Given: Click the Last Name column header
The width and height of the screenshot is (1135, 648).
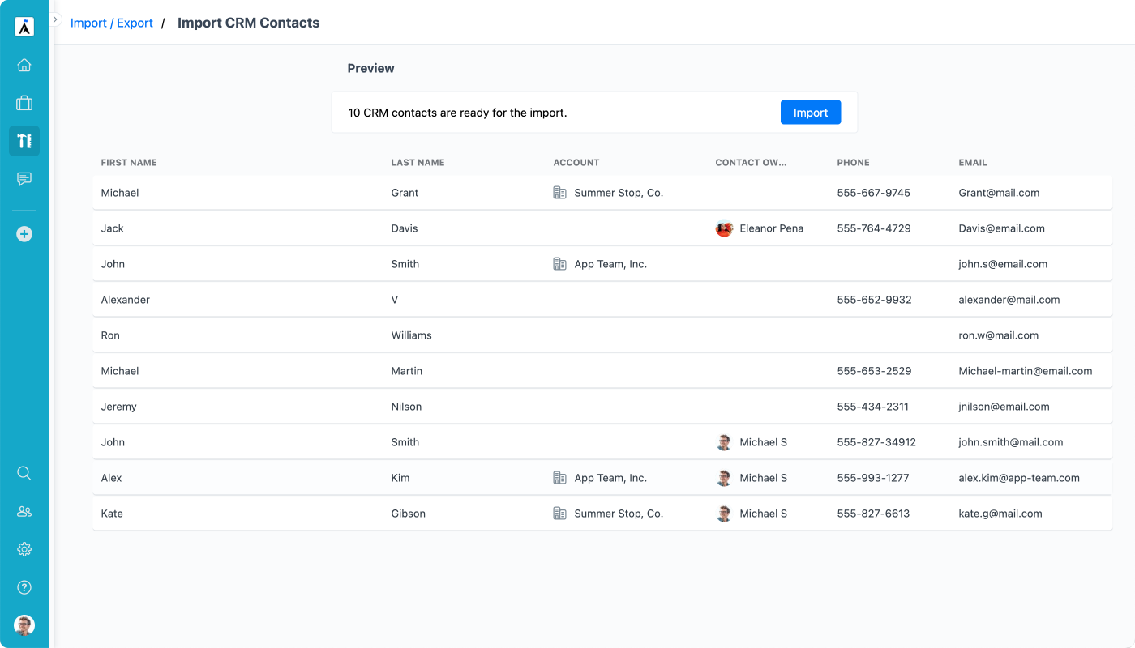Looking at the screenshot, I should click(x=418, y=163).
